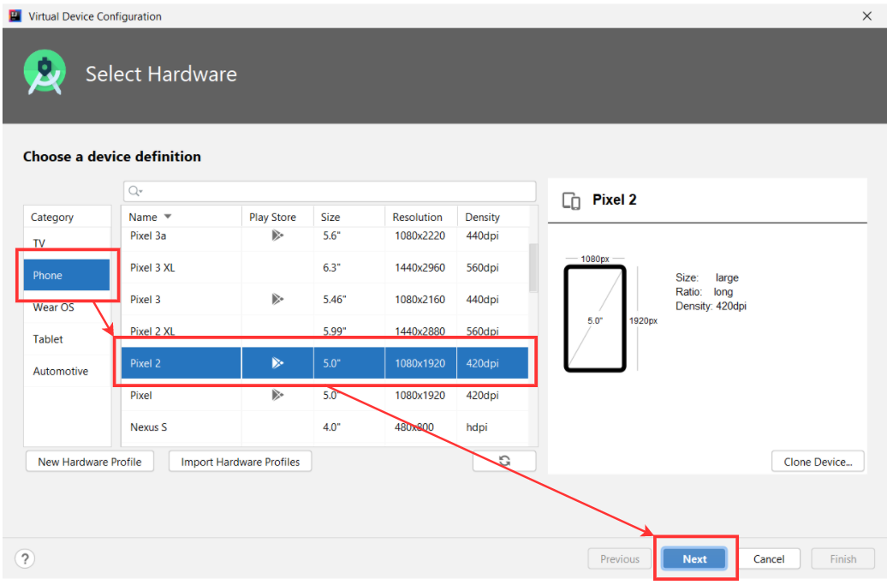Click the Finish button
887x585 pixels.
click(842, 559)
